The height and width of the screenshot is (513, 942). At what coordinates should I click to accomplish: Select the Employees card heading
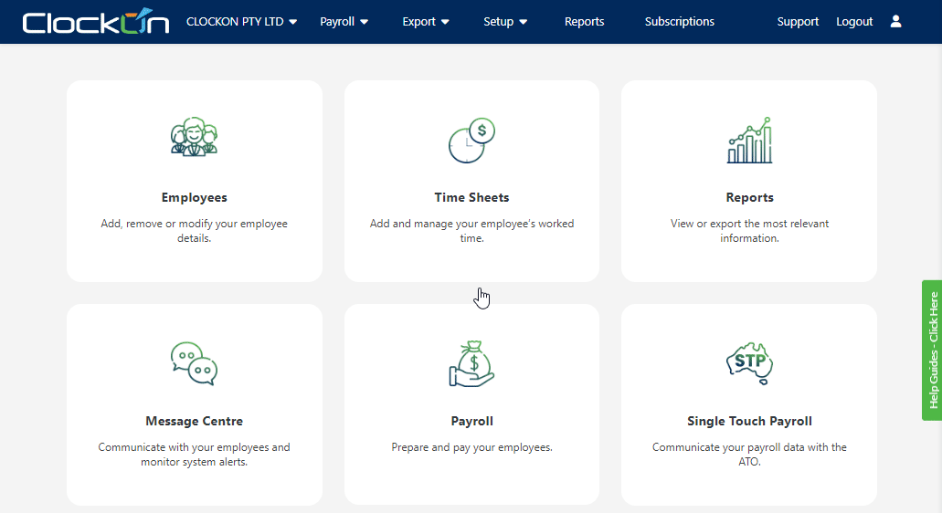tap(194, 197)
